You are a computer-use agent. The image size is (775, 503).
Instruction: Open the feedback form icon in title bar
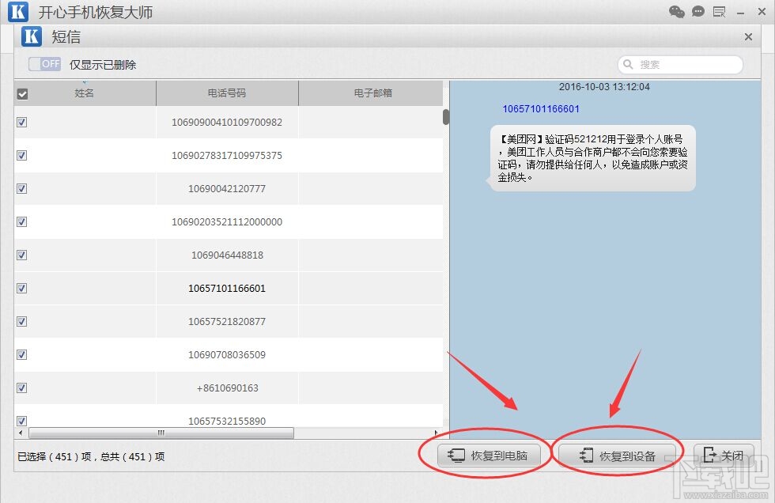(x=719, y=12)
